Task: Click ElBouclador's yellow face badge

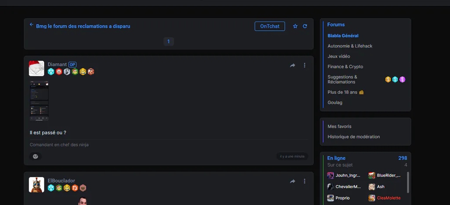Action: point(67,188)
